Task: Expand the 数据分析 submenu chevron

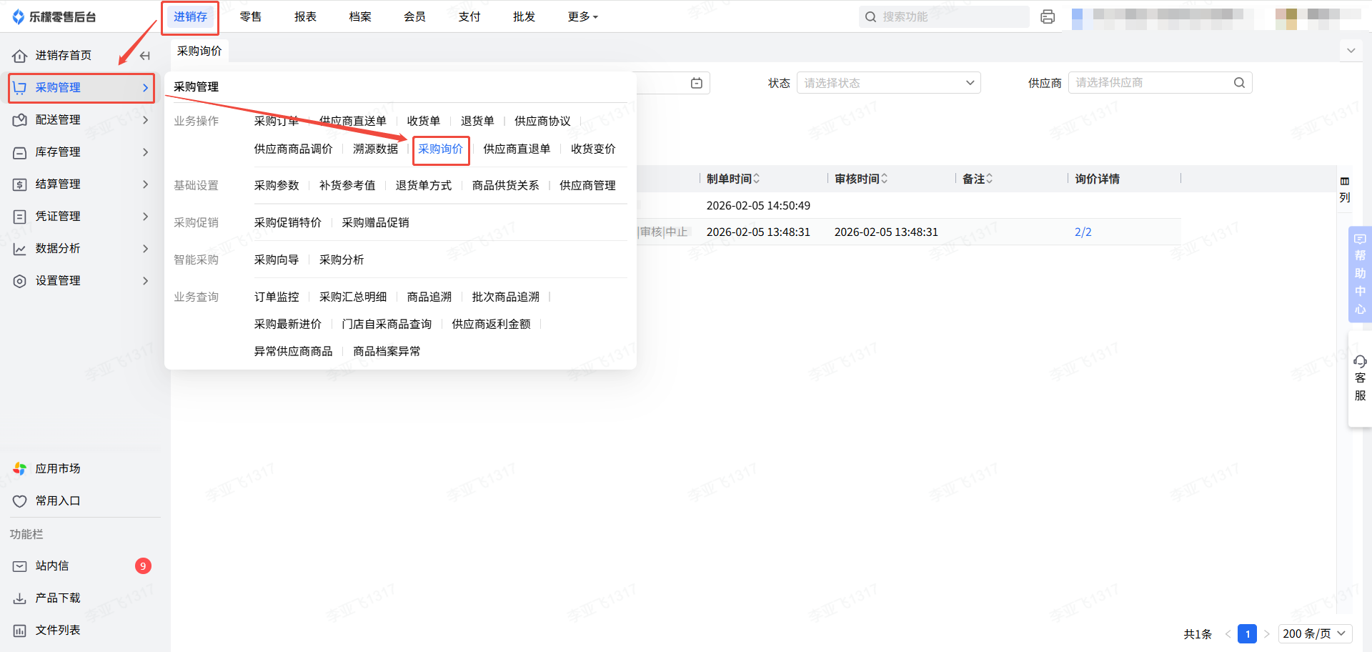Action: pos(145,249)
